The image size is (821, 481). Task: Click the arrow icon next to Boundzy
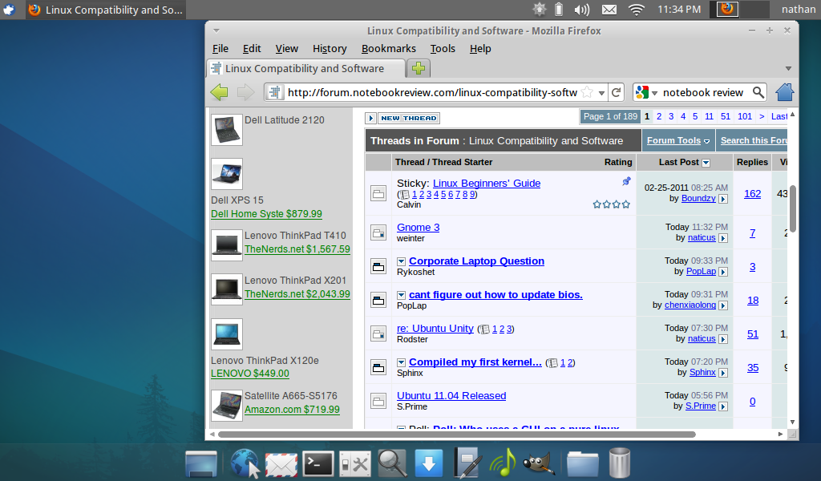click(x=723, y=199)
